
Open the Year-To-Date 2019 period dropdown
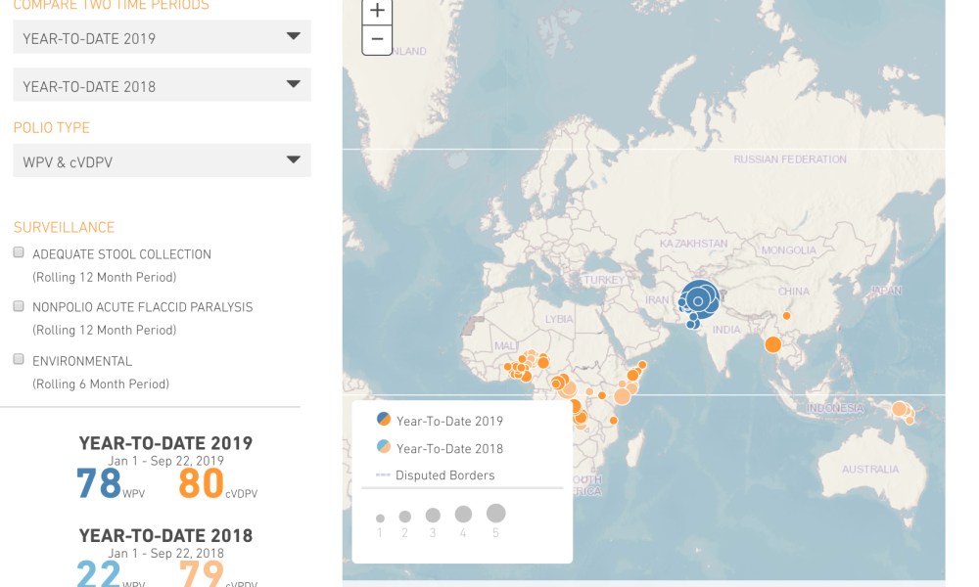pos(163,38)
